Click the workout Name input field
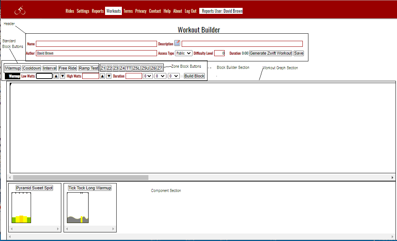This screenshot has width=397, height=241. [96, 44]
